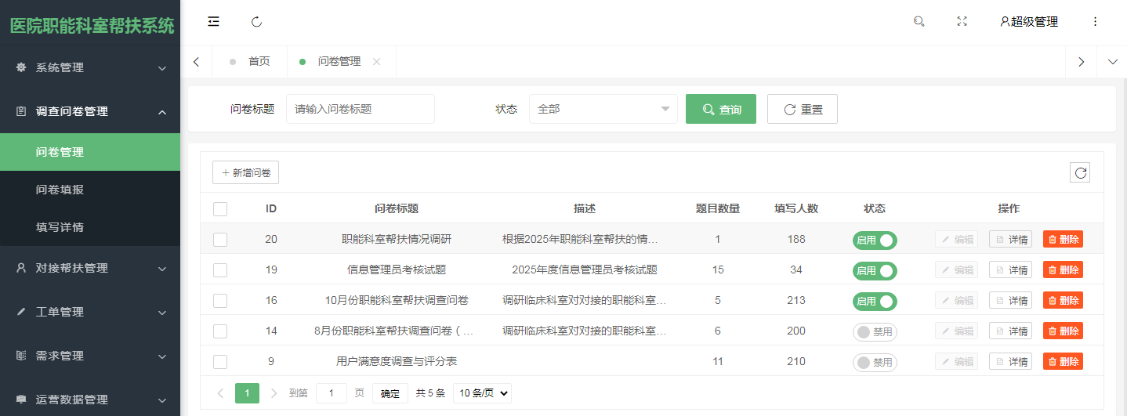
Task: Collapse the sidebar with the menu fold icon
Action: pyautogui.click(x=213, y=22)
